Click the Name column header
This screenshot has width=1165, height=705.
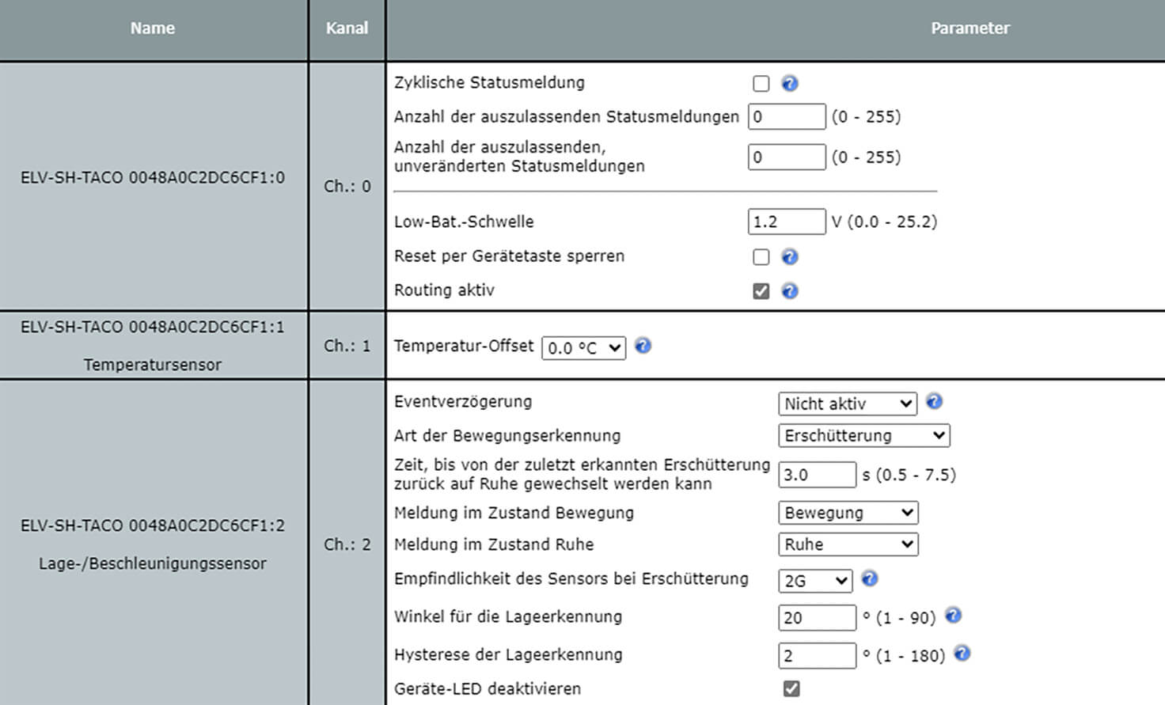tap(153, 28)
